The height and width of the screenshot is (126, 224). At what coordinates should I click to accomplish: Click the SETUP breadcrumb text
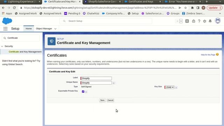click(x=60, y=39)
